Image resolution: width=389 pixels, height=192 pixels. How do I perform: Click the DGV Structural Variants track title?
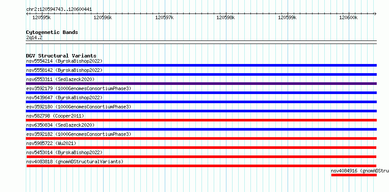pyautogui.click(x=61, y=56)
